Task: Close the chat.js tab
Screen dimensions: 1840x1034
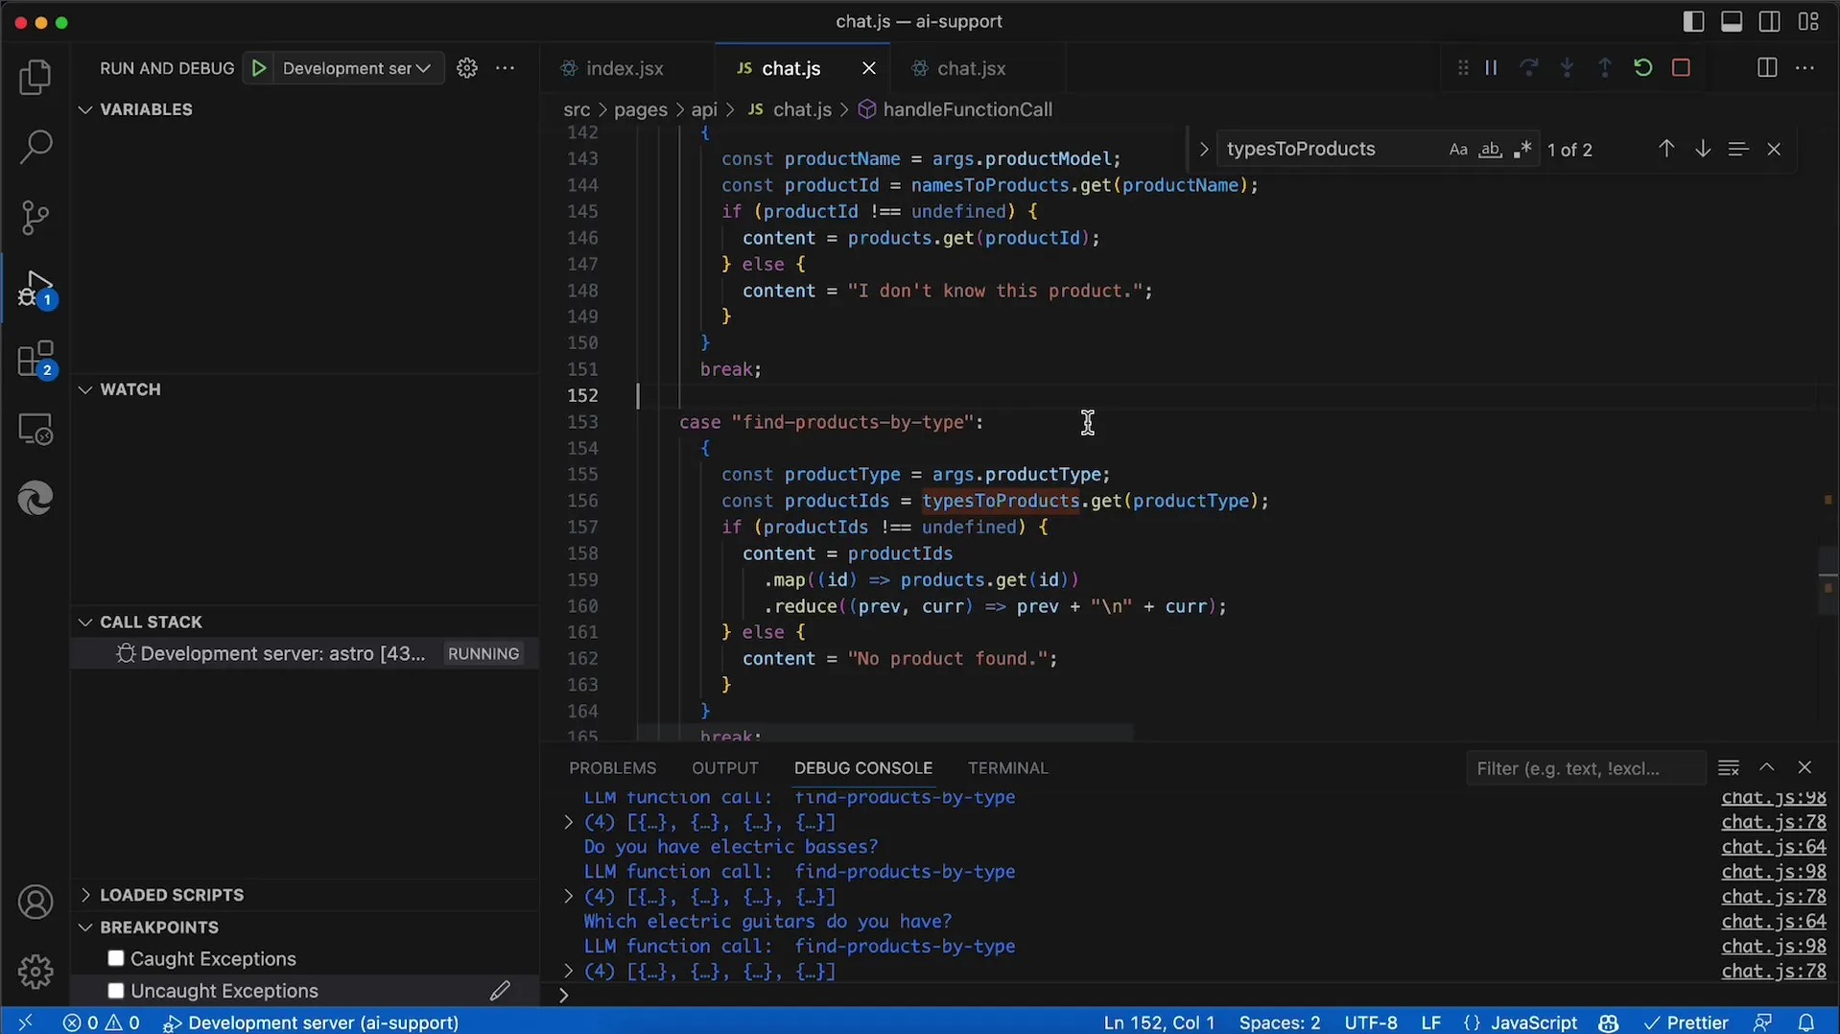Action: [x=869, y=68]
